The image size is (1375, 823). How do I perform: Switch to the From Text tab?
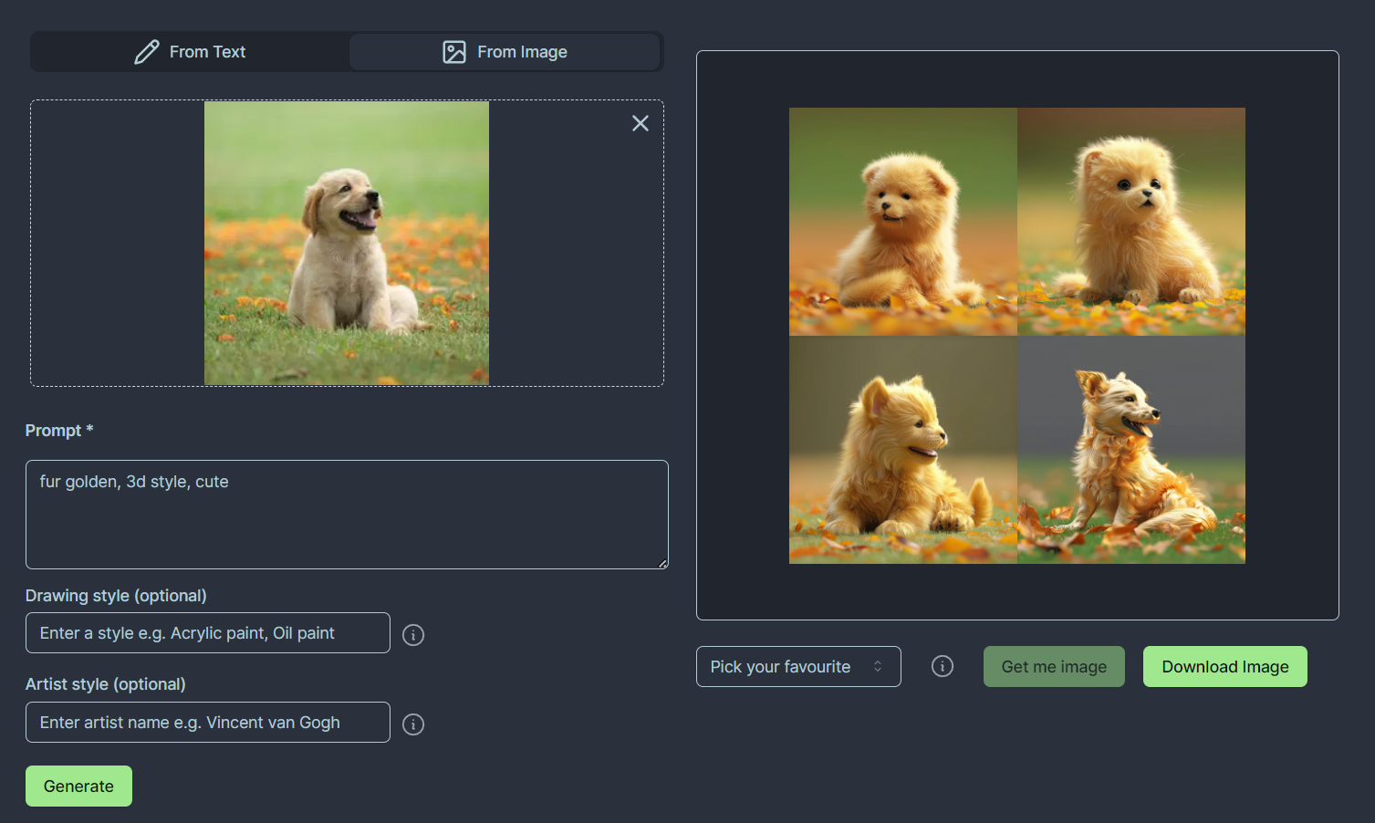pyautogui.click(x=190, y=52)
